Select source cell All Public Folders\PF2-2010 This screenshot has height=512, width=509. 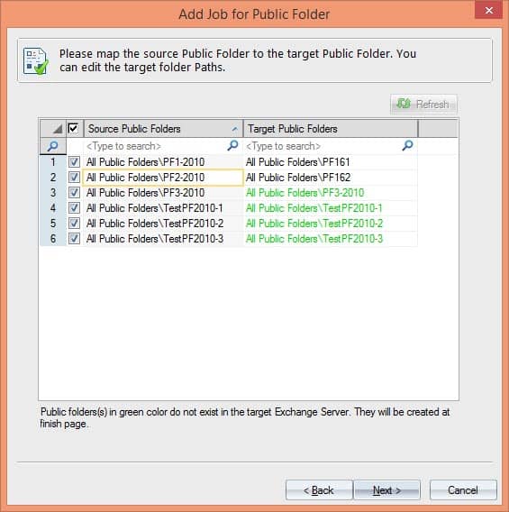pos(163,178)
